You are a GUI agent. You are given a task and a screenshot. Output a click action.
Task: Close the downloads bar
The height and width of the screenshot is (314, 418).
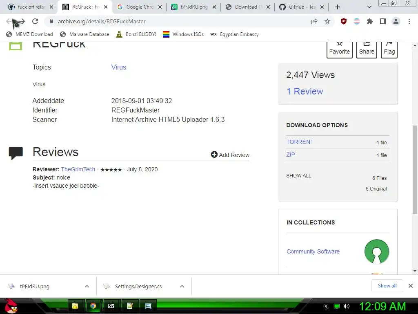pyautogui.click(x=411, y=286)
